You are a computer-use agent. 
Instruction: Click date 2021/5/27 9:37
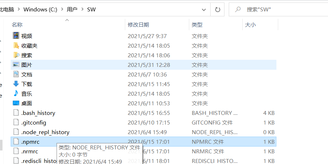tap(147, 36)
